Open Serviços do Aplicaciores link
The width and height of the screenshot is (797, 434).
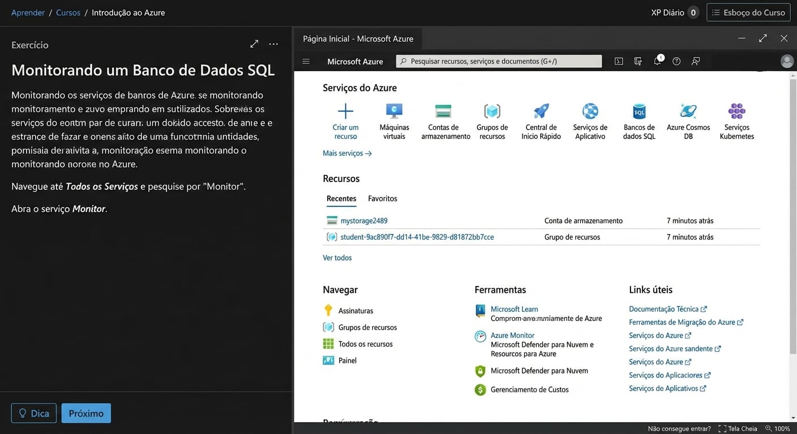pyautogui.click(x=670, y=375)
